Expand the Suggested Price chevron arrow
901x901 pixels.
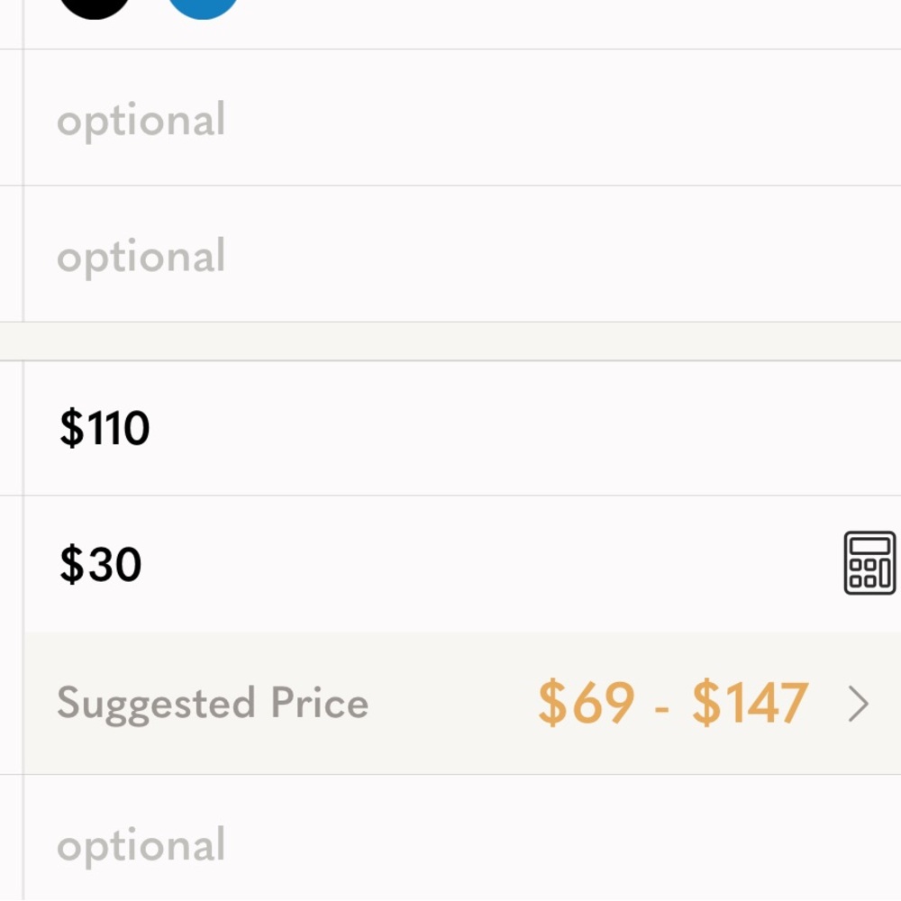pyautogui.click(x=859, y=705)
